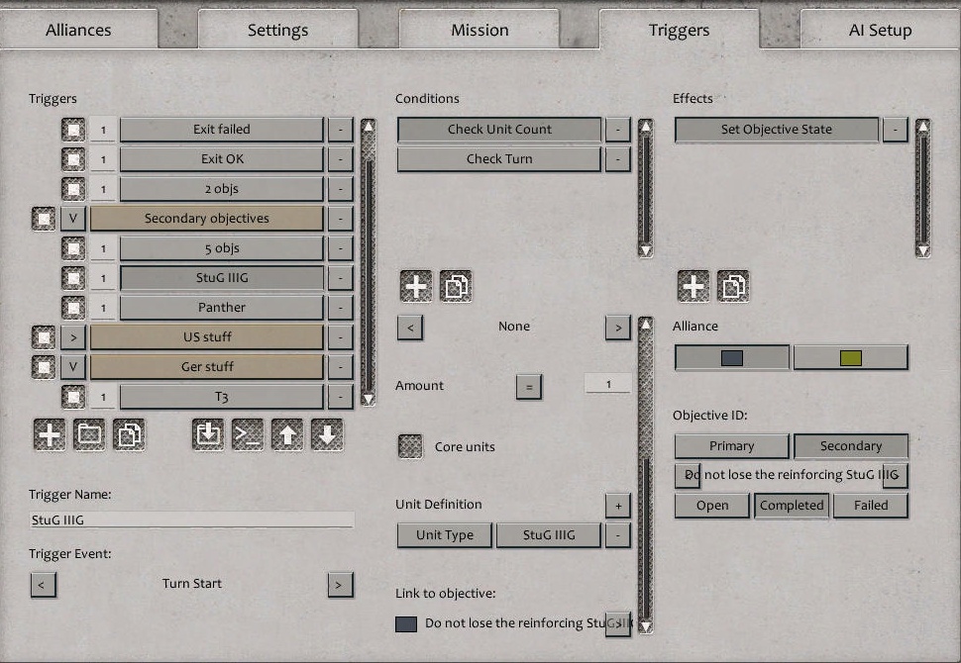The height and width of the screenshot is (663, 961).
Task: Toggle the checkbox beside the US stuff trigger
Action: pos(43,336)
